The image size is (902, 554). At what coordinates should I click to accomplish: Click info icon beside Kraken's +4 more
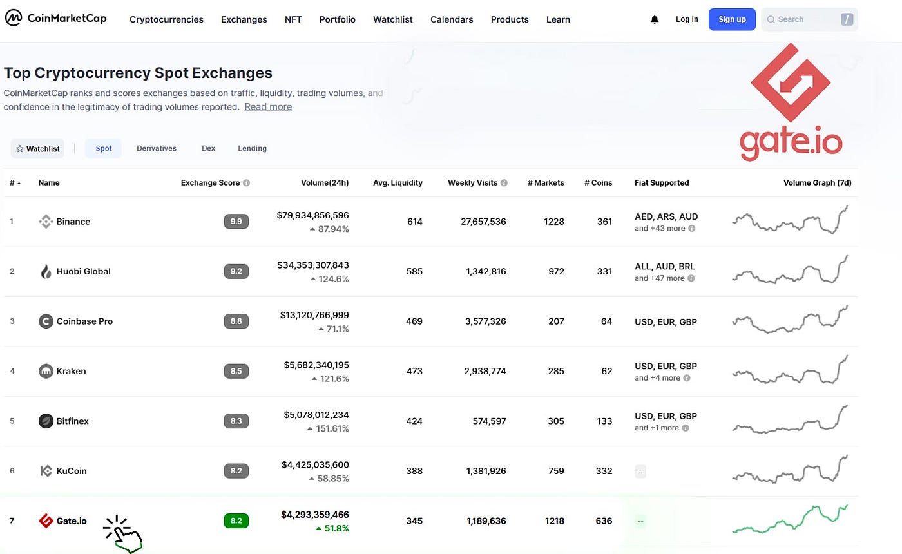[x=687, y=378]
